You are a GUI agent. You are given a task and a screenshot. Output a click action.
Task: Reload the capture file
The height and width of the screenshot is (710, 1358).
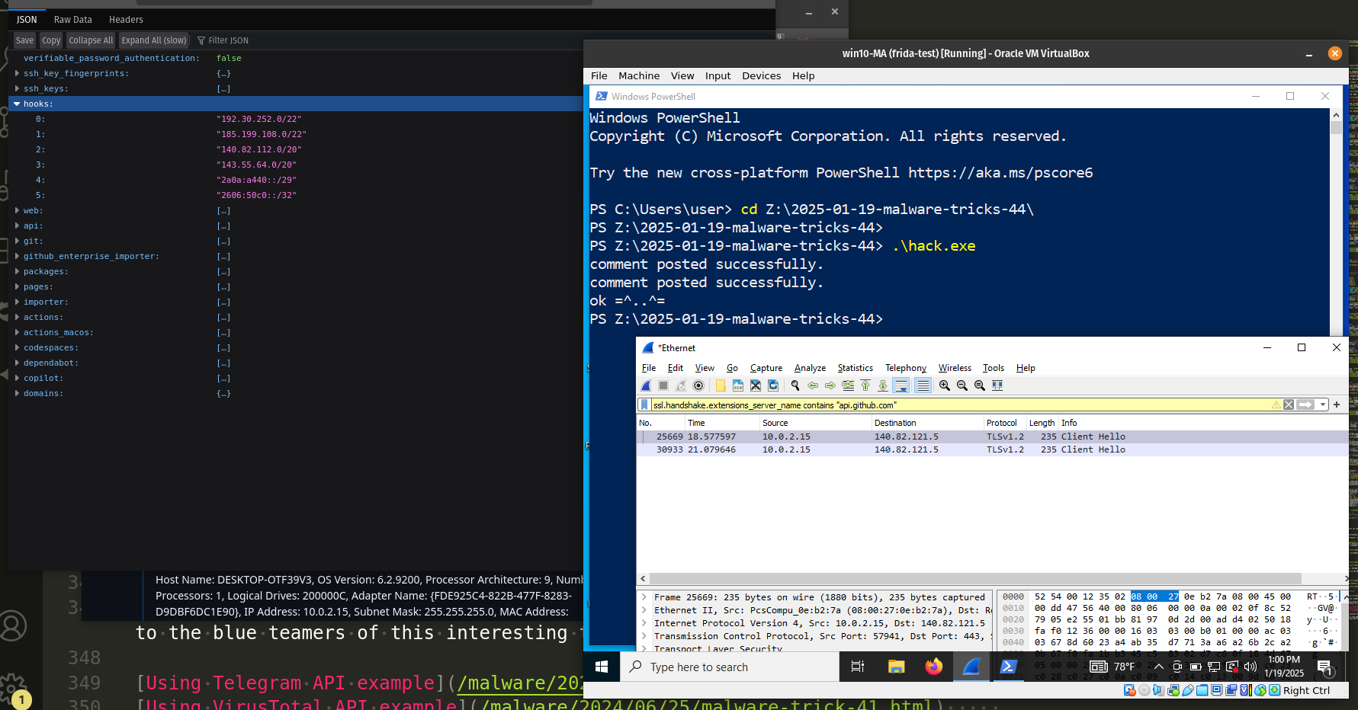click(x=773, y=385)
